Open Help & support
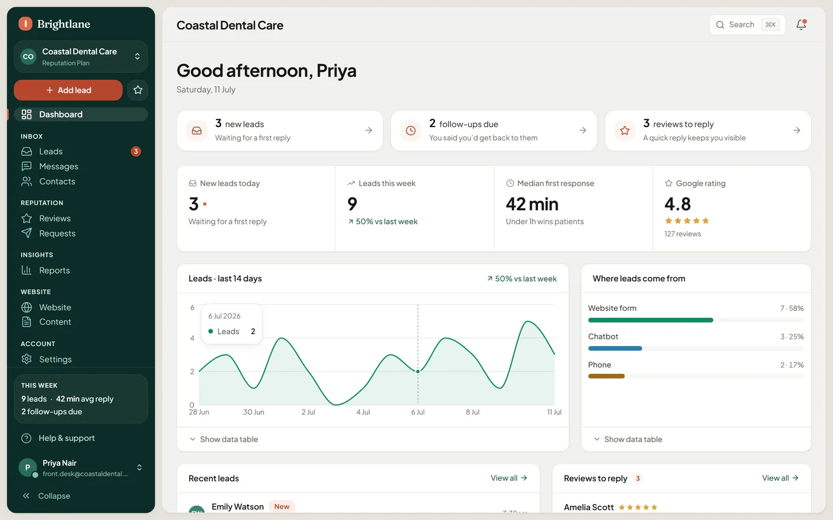 tap(81, 438)
